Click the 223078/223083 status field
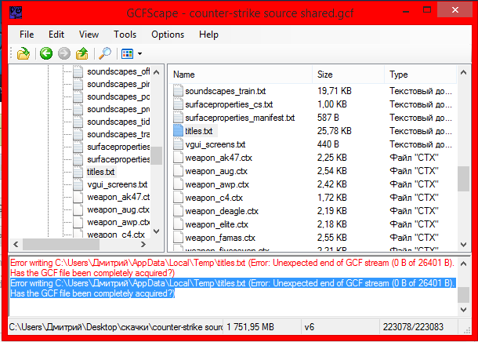The image size is (478, 342). point(418,327)
